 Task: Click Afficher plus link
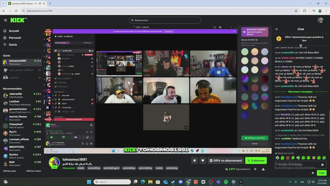(9, 171)
